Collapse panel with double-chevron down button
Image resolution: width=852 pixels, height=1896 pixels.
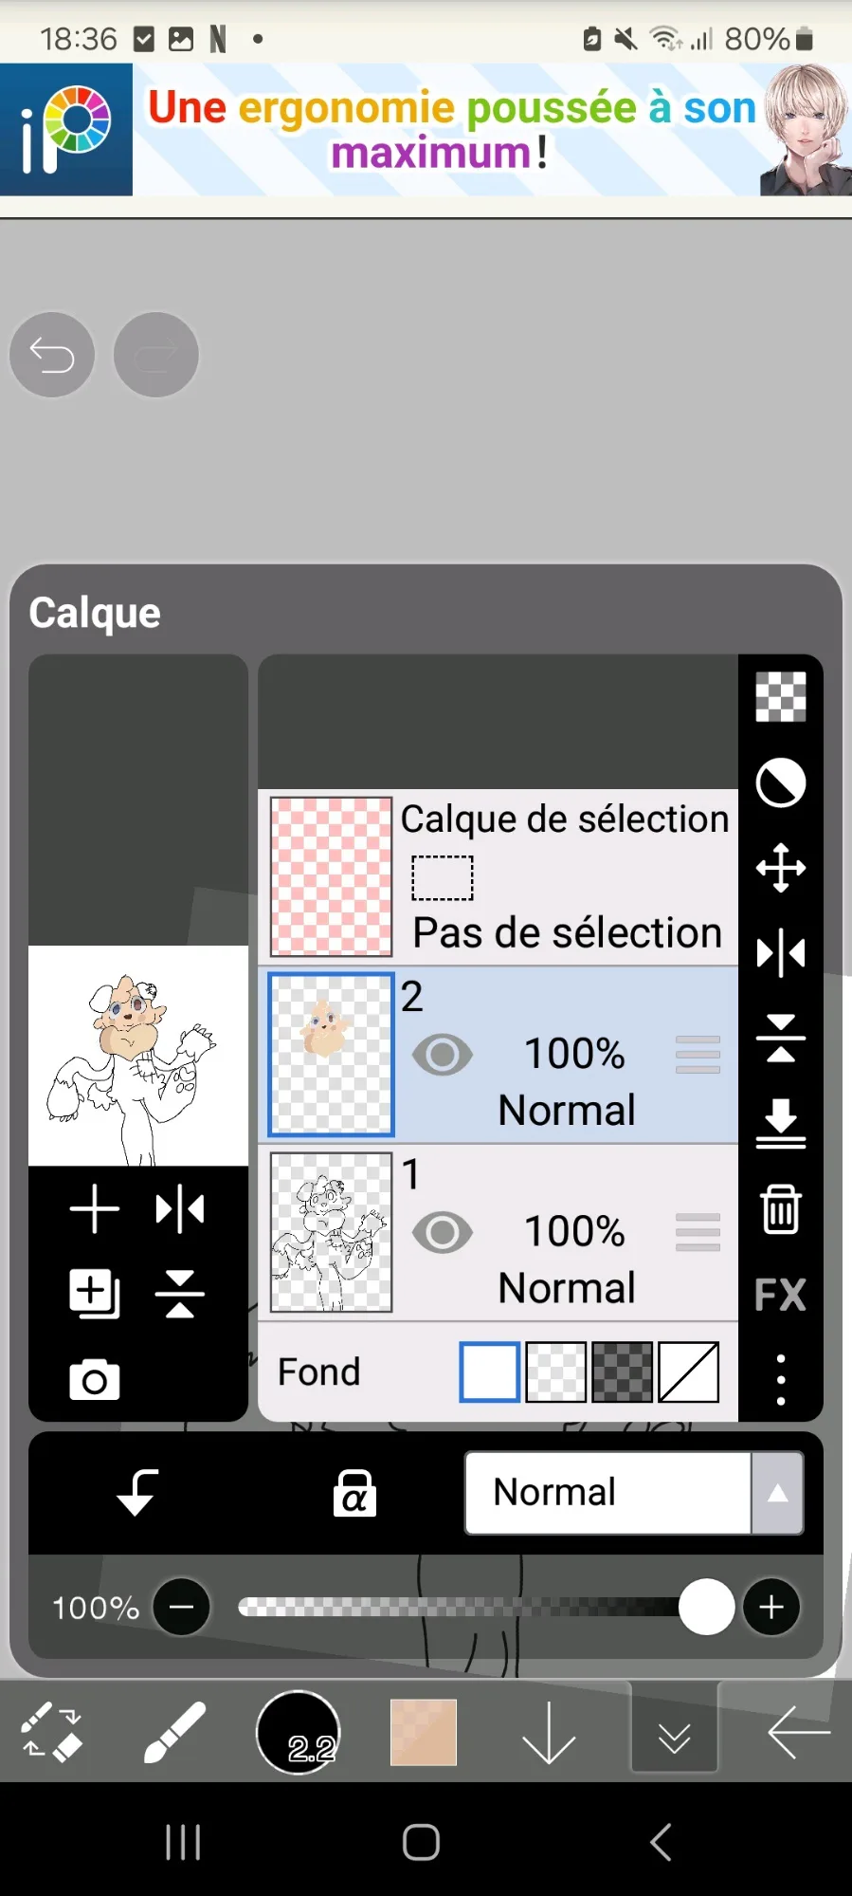tap(674, 1733)
